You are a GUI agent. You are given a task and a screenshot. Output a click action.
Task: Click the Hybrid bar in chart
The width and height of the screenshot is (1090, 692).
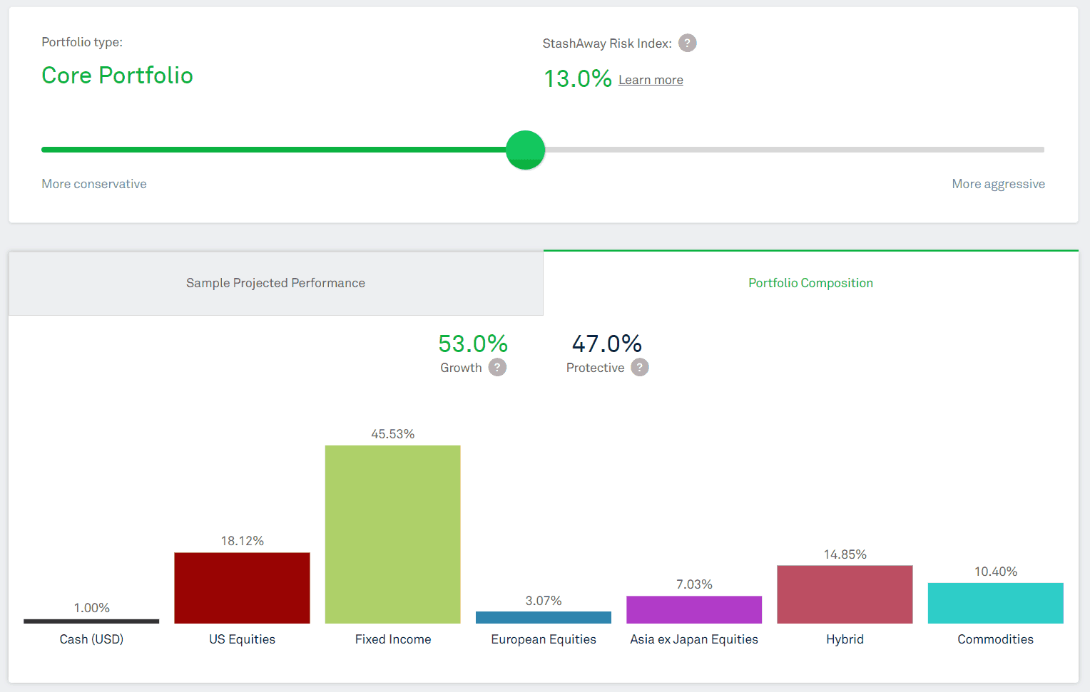845,594
